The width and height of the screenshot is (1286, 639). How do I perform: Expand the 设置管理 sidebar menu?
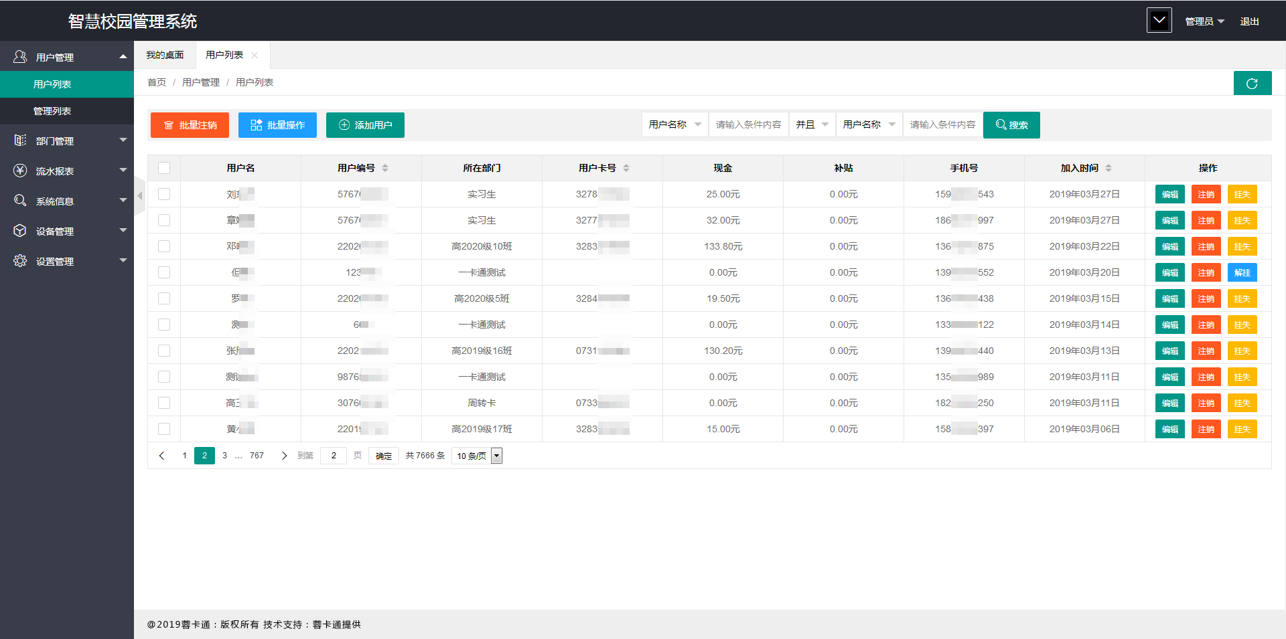coord(123,260)
